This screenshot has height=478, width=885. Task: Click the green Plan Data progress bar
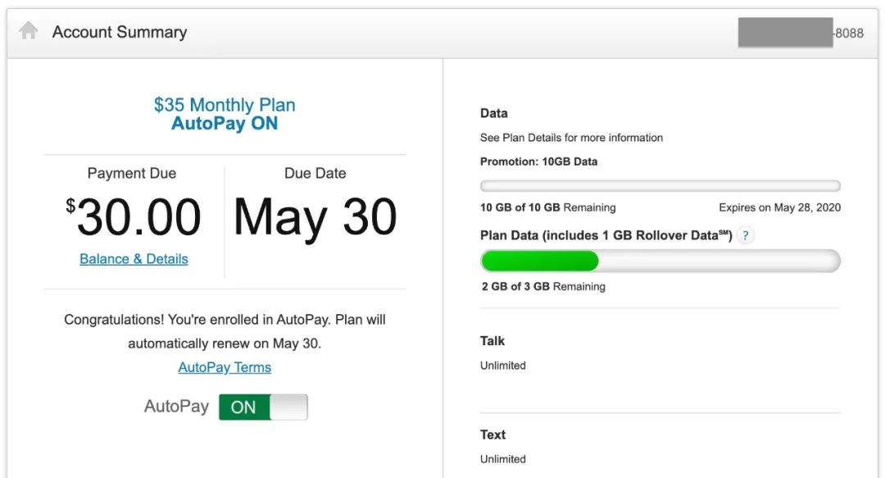[660, 261]
